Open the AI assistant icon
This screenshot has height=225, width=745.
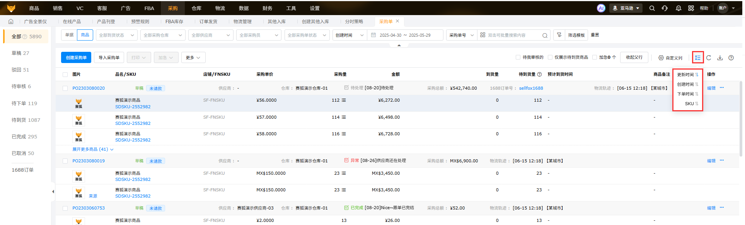point(601,8)
